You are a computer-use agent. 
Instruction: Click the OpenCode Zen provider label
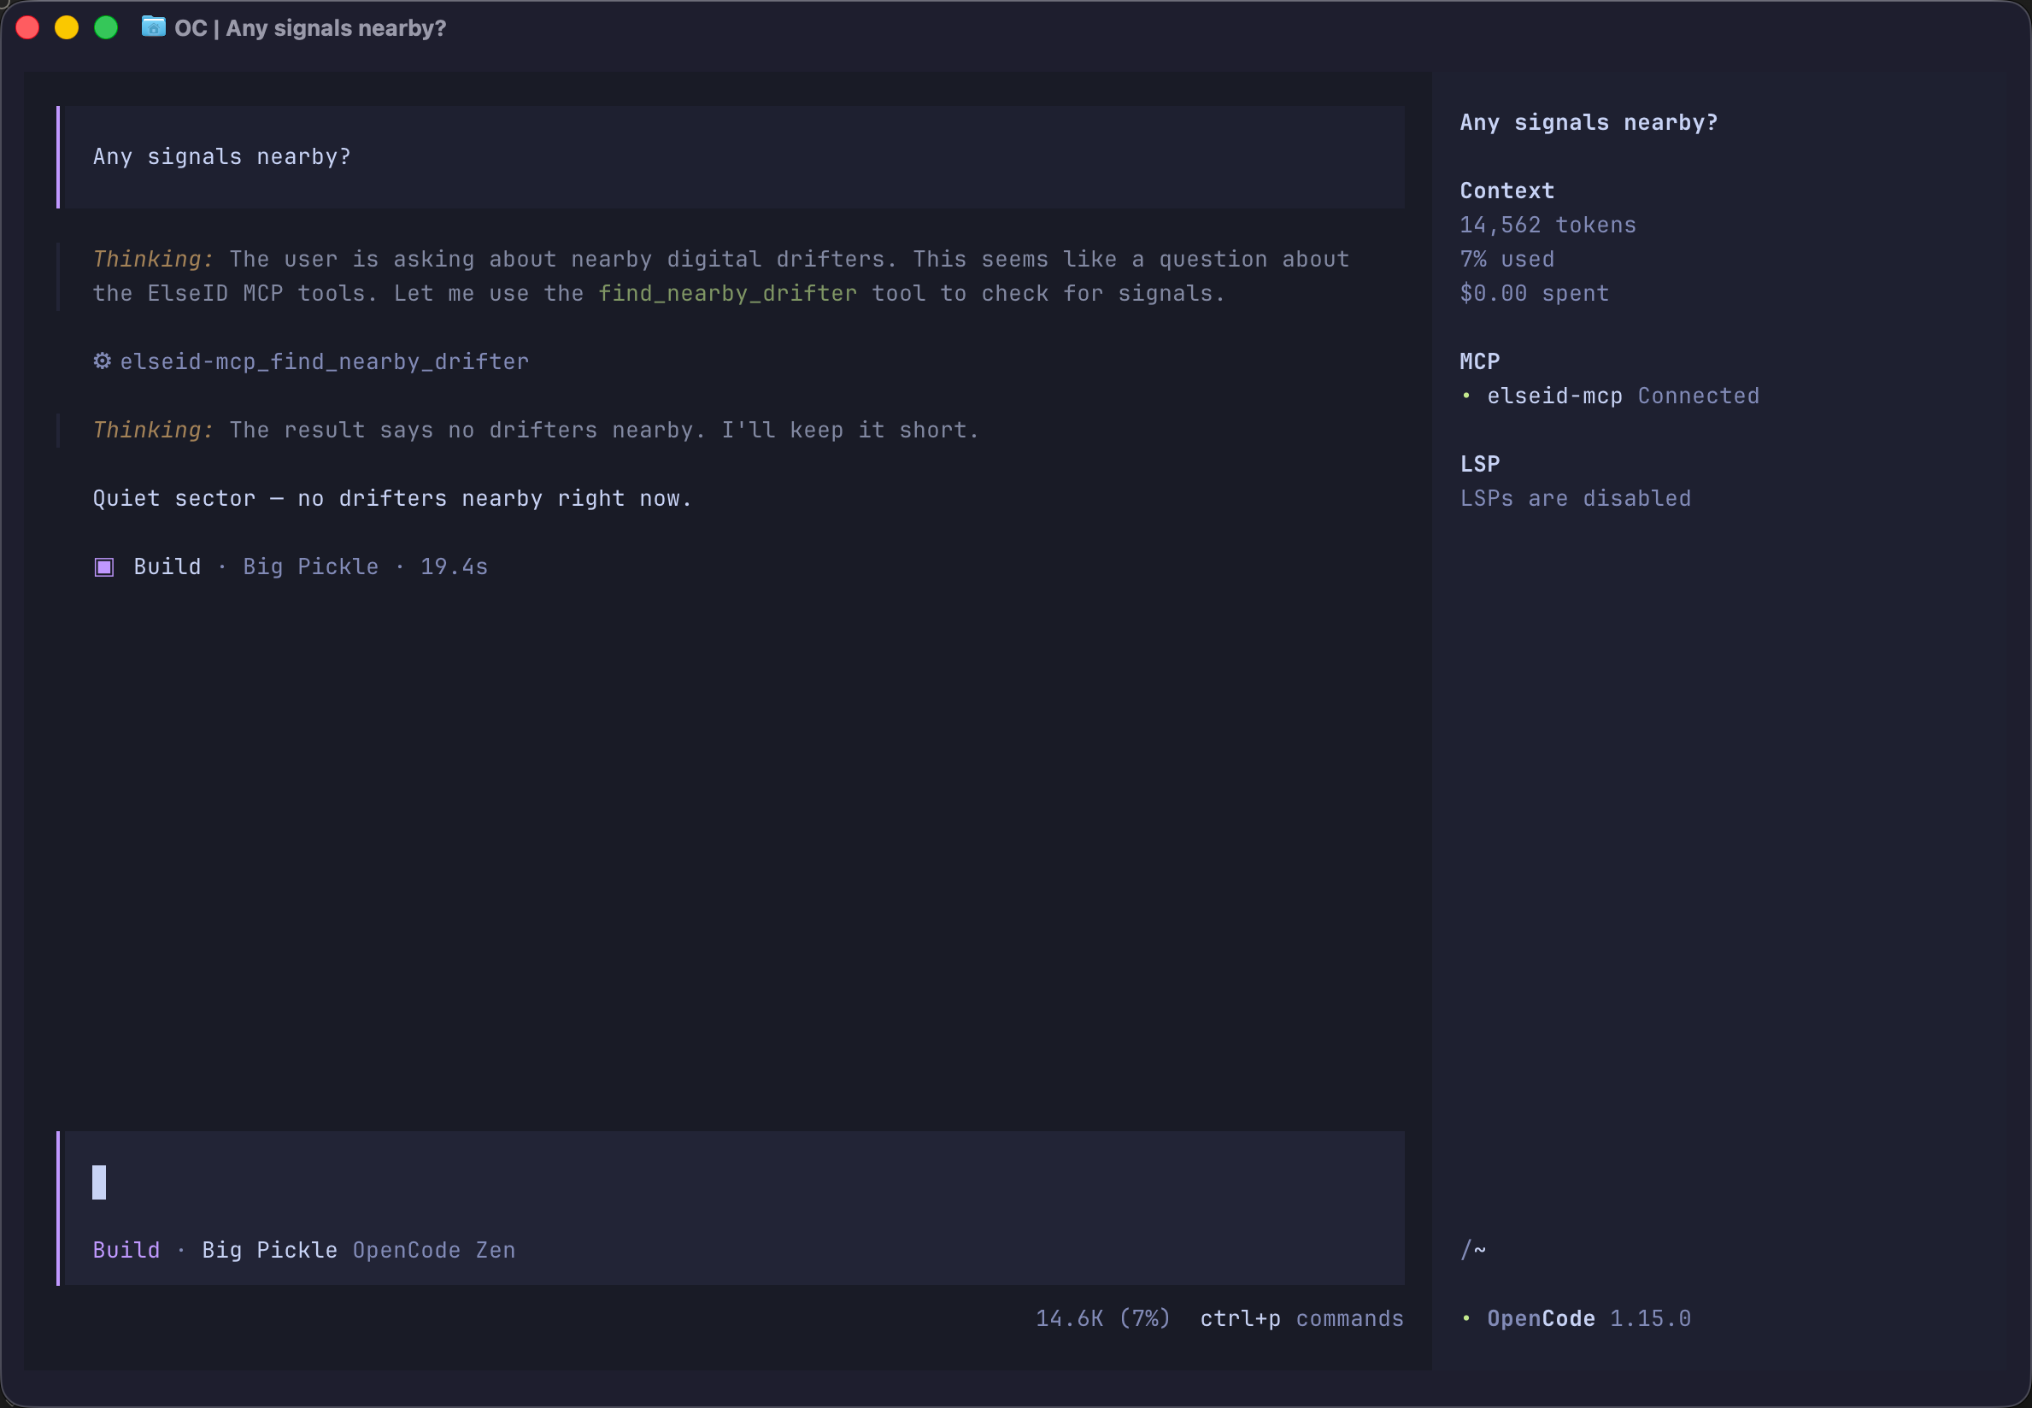pyautogui.click(x=434, y=1250)
